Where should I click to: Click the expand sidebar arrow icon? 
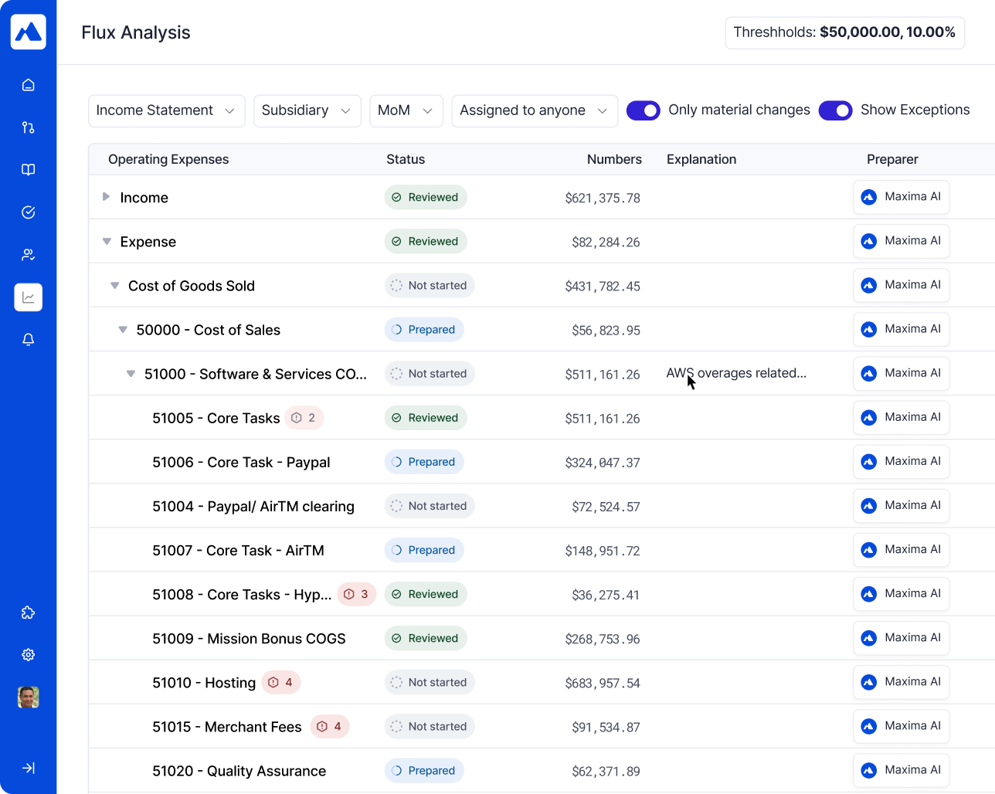pos(29,768)
